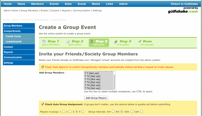Image resolution: width=202 pixels, height=116 pixels.
Task: Open the Stats menu
Action: (68, 4)
